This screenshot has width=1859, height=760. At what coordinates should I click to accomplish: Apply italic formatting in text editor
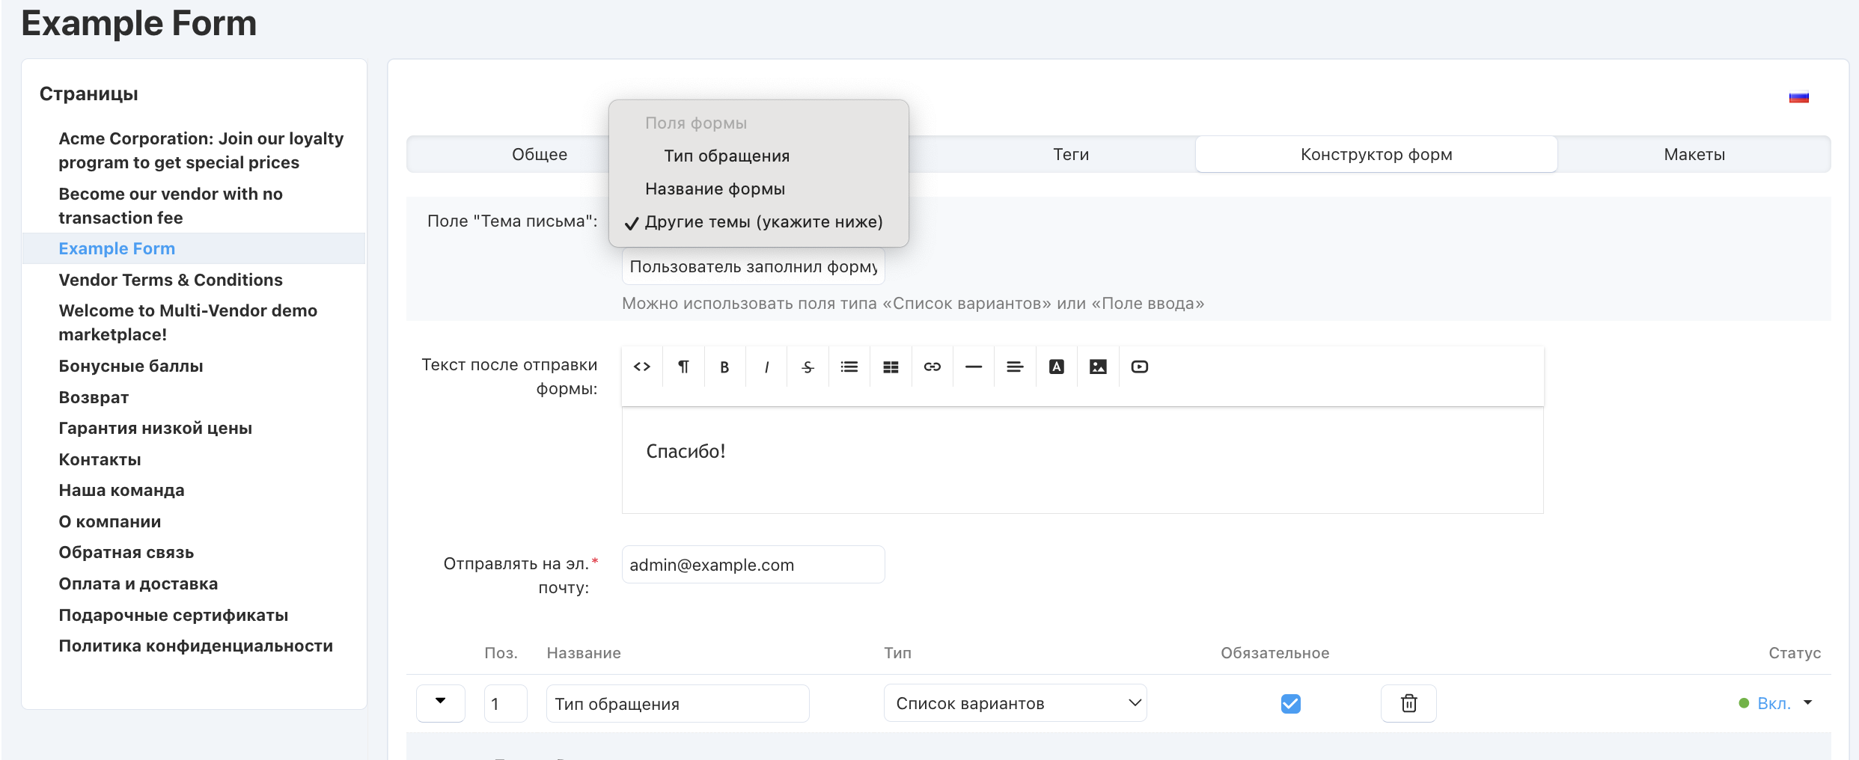pos(766,367)
